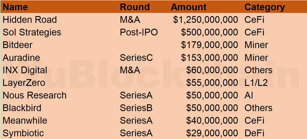Image resolution: width=307 pixels, height=139 pixels.
Task: Select the Bitdeer name cell
Action: (x=17, y=45)
